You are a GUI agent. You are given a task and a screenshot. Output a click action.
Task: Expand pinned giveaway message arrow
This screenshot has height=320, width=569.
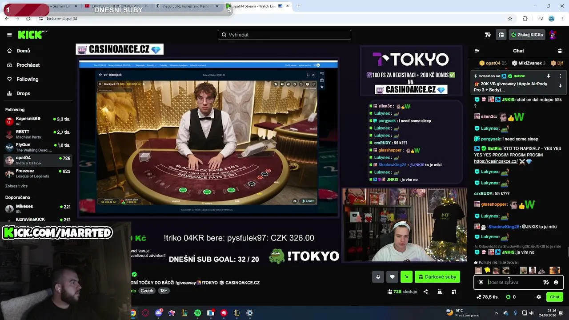coord(560,86)
